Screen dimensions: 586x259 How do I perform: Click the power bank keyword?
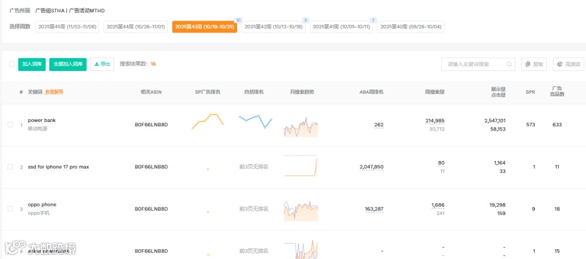42,120
